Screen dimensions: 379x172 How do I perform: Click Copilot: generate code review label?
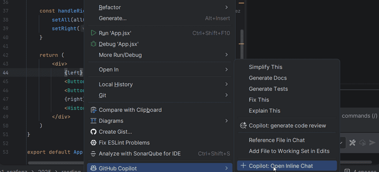click(x=288, y=126)
